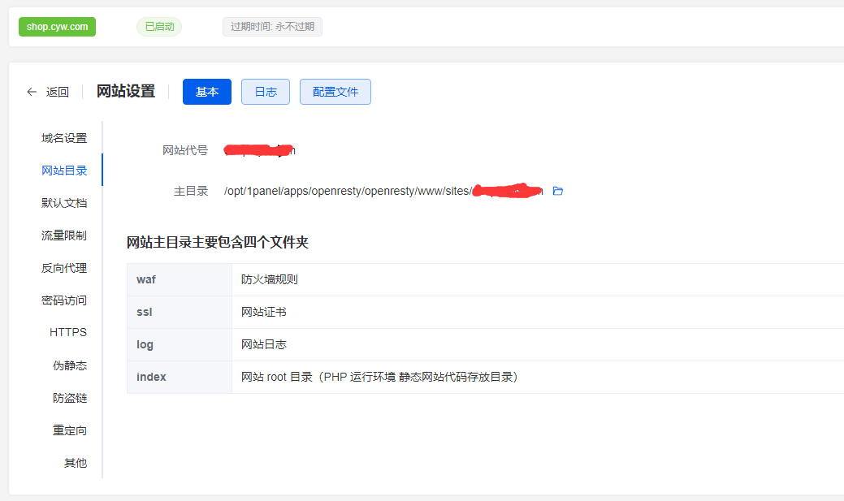Image resolution: width=844 pixels, height=501 pixels.
Task: Click the 主目录 label
Action: click(x=191, y=191)
